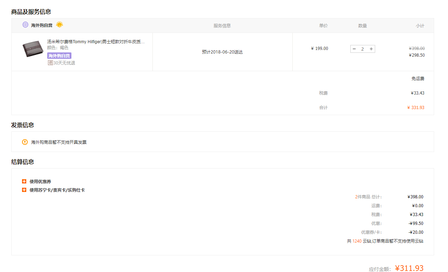The height and width of the screenshot is (272, 448).
Task: Click the 使用优惠券 label text
Action: coord(40,181)
